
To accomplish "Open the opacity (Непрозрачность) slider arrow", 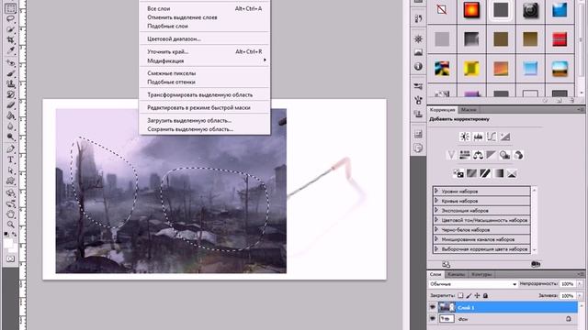I will click(580, 284).
